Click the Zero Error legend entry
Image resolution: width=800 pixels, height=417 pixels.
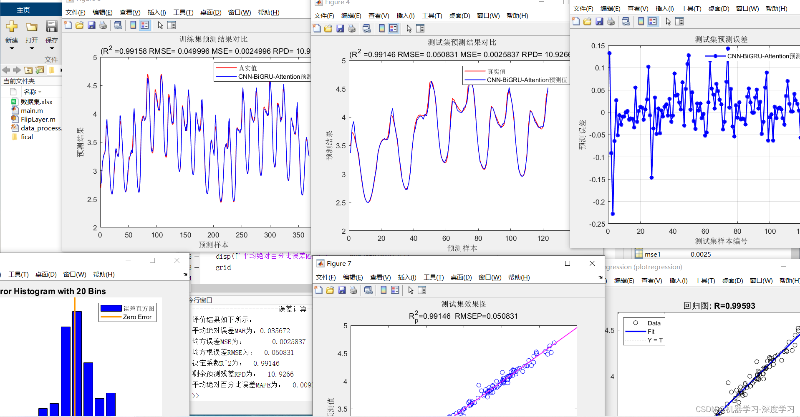coord(137,317)
